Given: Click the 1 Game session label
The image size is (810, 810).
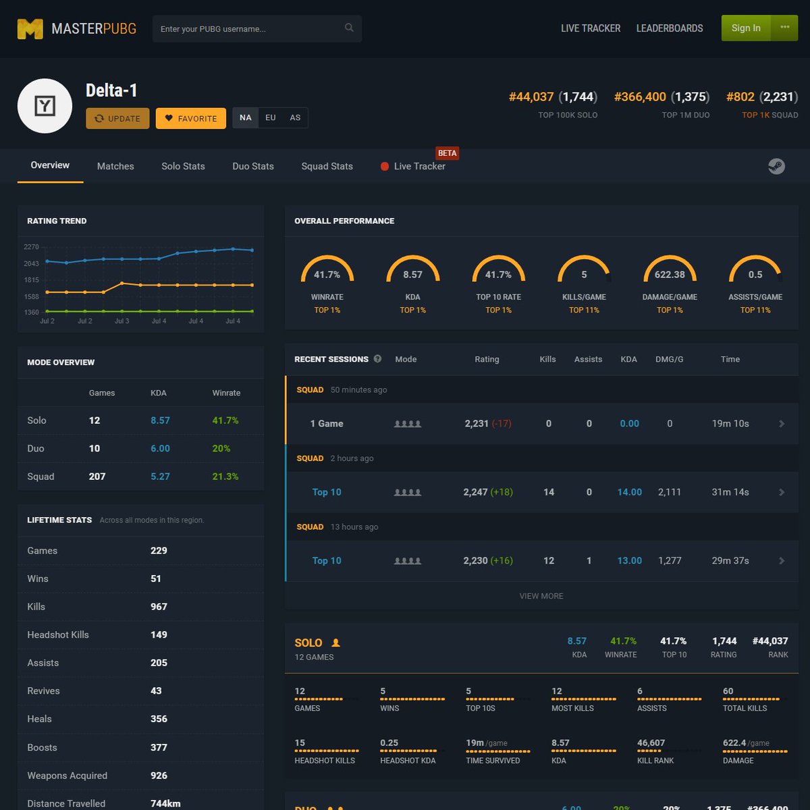Looking at the screenshot, I should click(x=327, y=423).
